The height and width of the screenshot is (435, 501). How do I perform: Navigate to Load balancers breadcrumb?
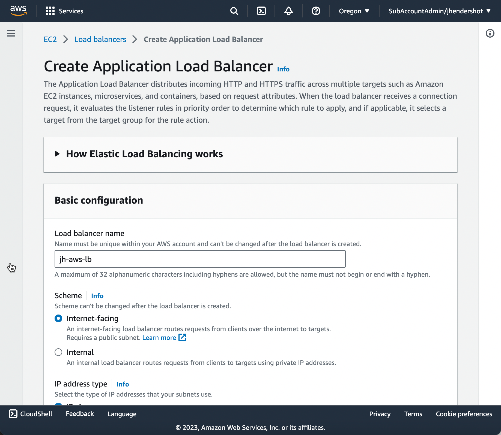(100, 40)
